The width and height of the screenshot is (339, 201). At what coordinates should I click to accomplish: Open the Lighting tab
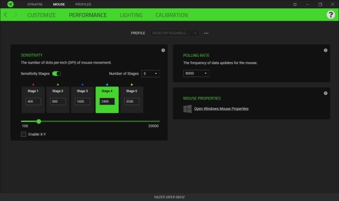[131, 15]
